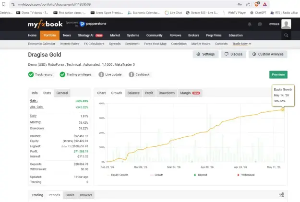Click the address bar URL
This screenshot has width=300, height=202.
[x=55, y=4]
